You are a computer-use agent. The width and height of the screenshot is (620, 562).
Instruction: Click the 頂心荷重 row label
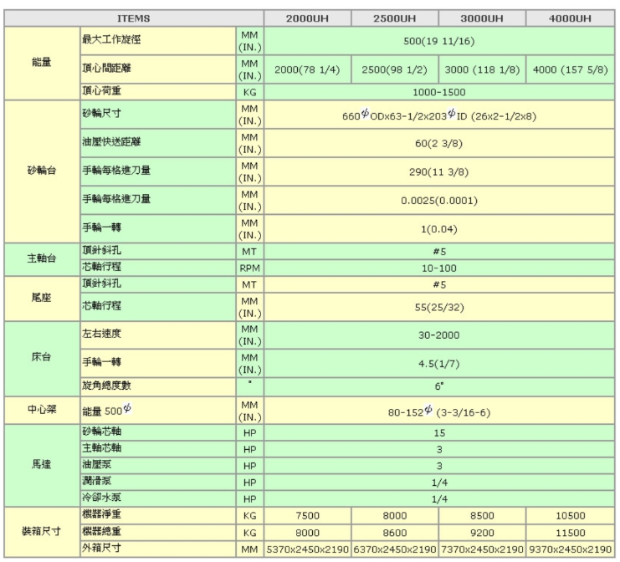click(x=101, y=90)
